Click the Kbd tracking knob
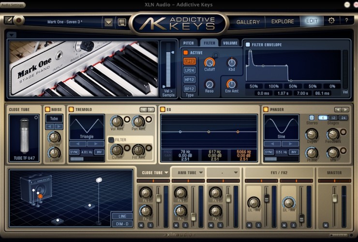 (232, 62)
